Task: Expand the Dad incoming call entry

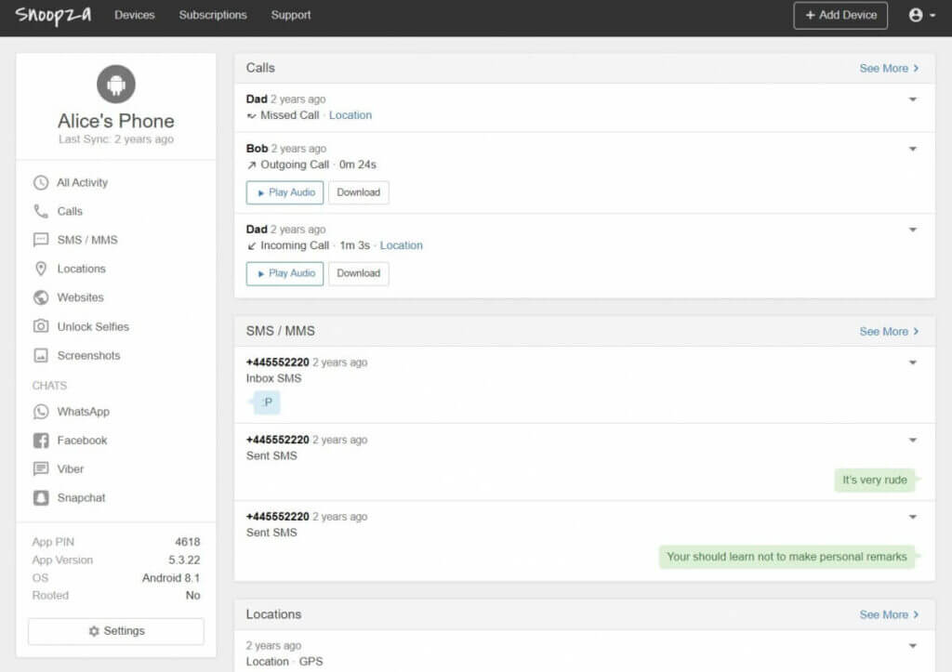Action: pyautogui.click(x=913, y=231)
